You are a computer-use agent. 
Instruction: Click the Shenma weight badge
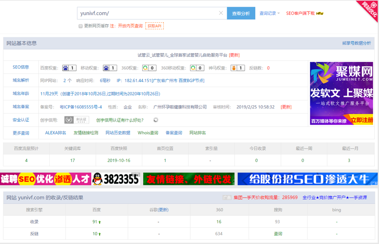pyautogui.click(x=238, y=68)
